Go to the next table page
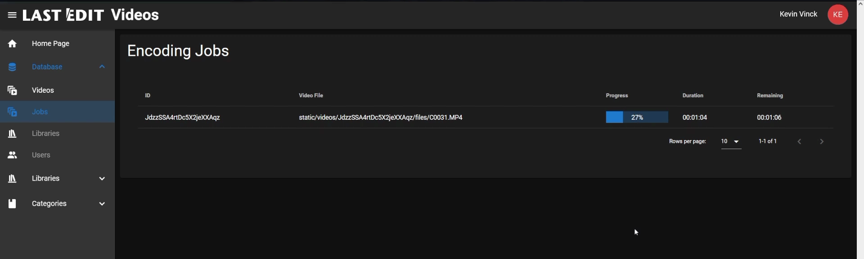Viewport: 864px width, 259px height. (x=822, y=141)
